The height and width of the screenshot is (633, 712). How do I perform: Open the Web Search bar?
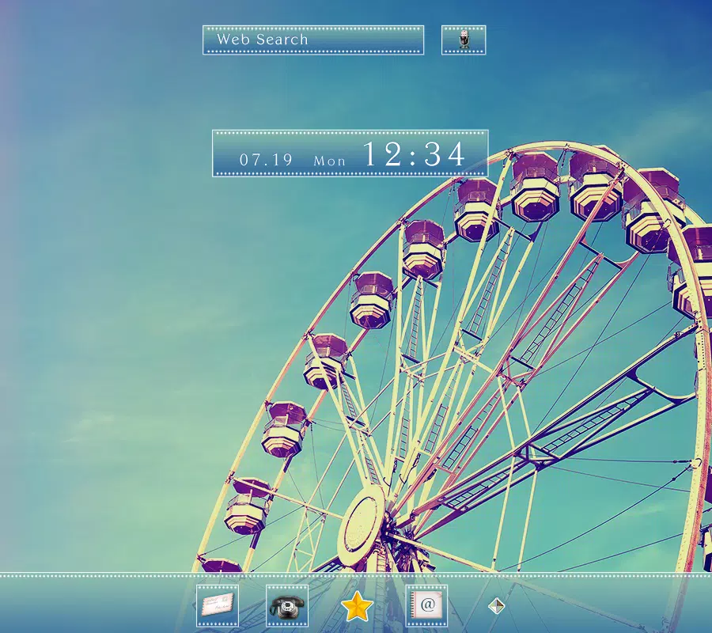tap(313, 40)
